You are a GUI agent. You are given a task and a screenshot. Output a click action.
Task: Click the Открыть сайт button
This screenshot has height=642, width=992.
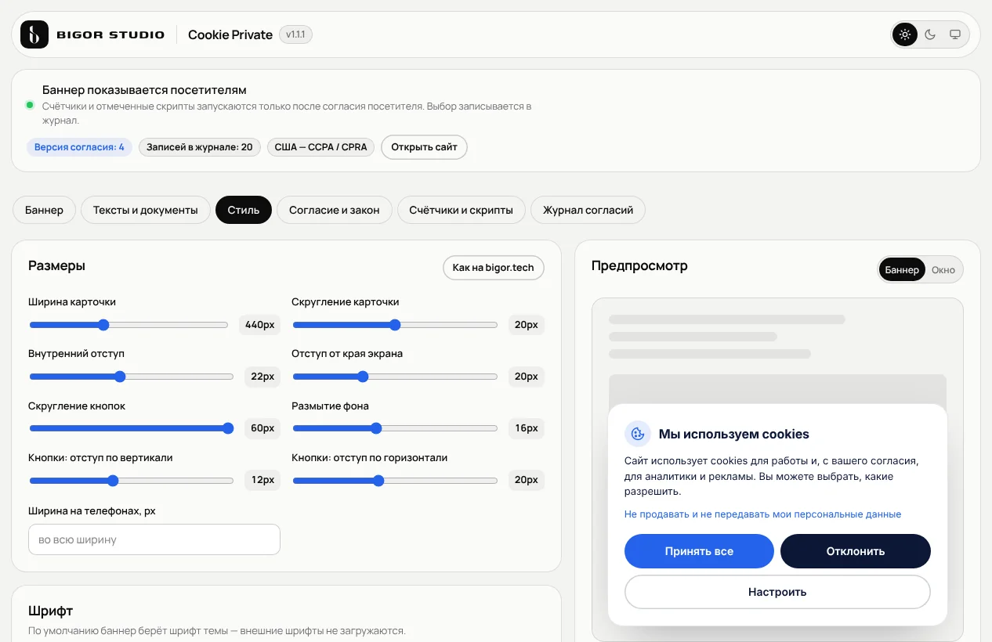pyautogui.click(x=424, y=146)
